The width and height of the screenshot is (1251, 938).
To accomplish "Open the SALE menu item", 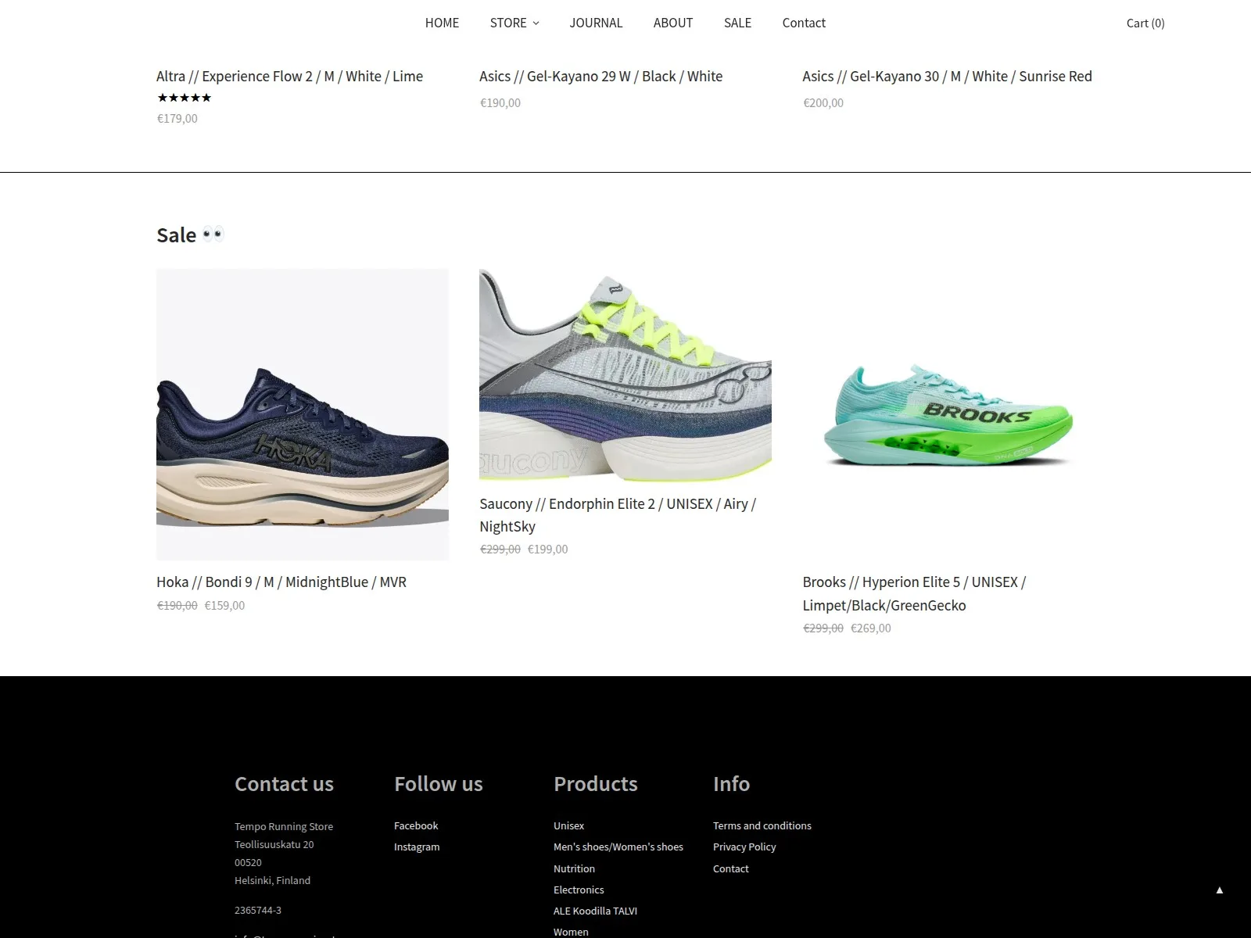I will [737, 23].
